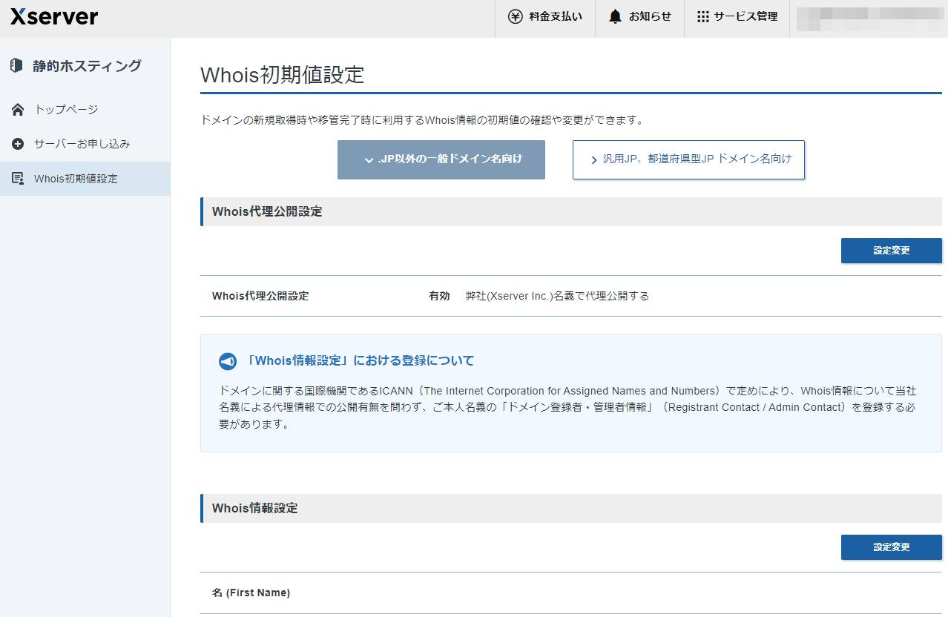Image resolution: width=948 pixels, height=617 pixels.
Task: Click the Xserver logo
Action: pos(53,16)
